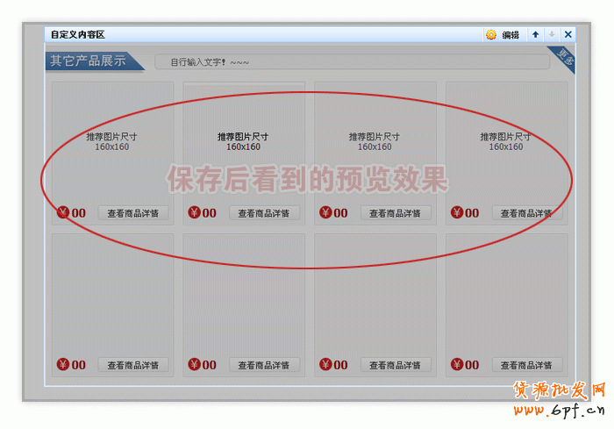Viewport: 614px width, 429px height.
Task: Open the 更多 corner ribbon link
Action: pos(564,61)
